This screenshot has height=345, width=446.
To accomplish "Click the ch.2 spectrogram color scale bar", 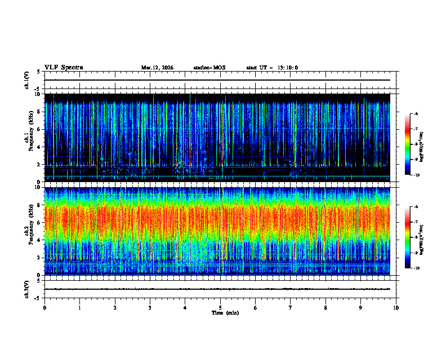I will (x=407, y=237).
